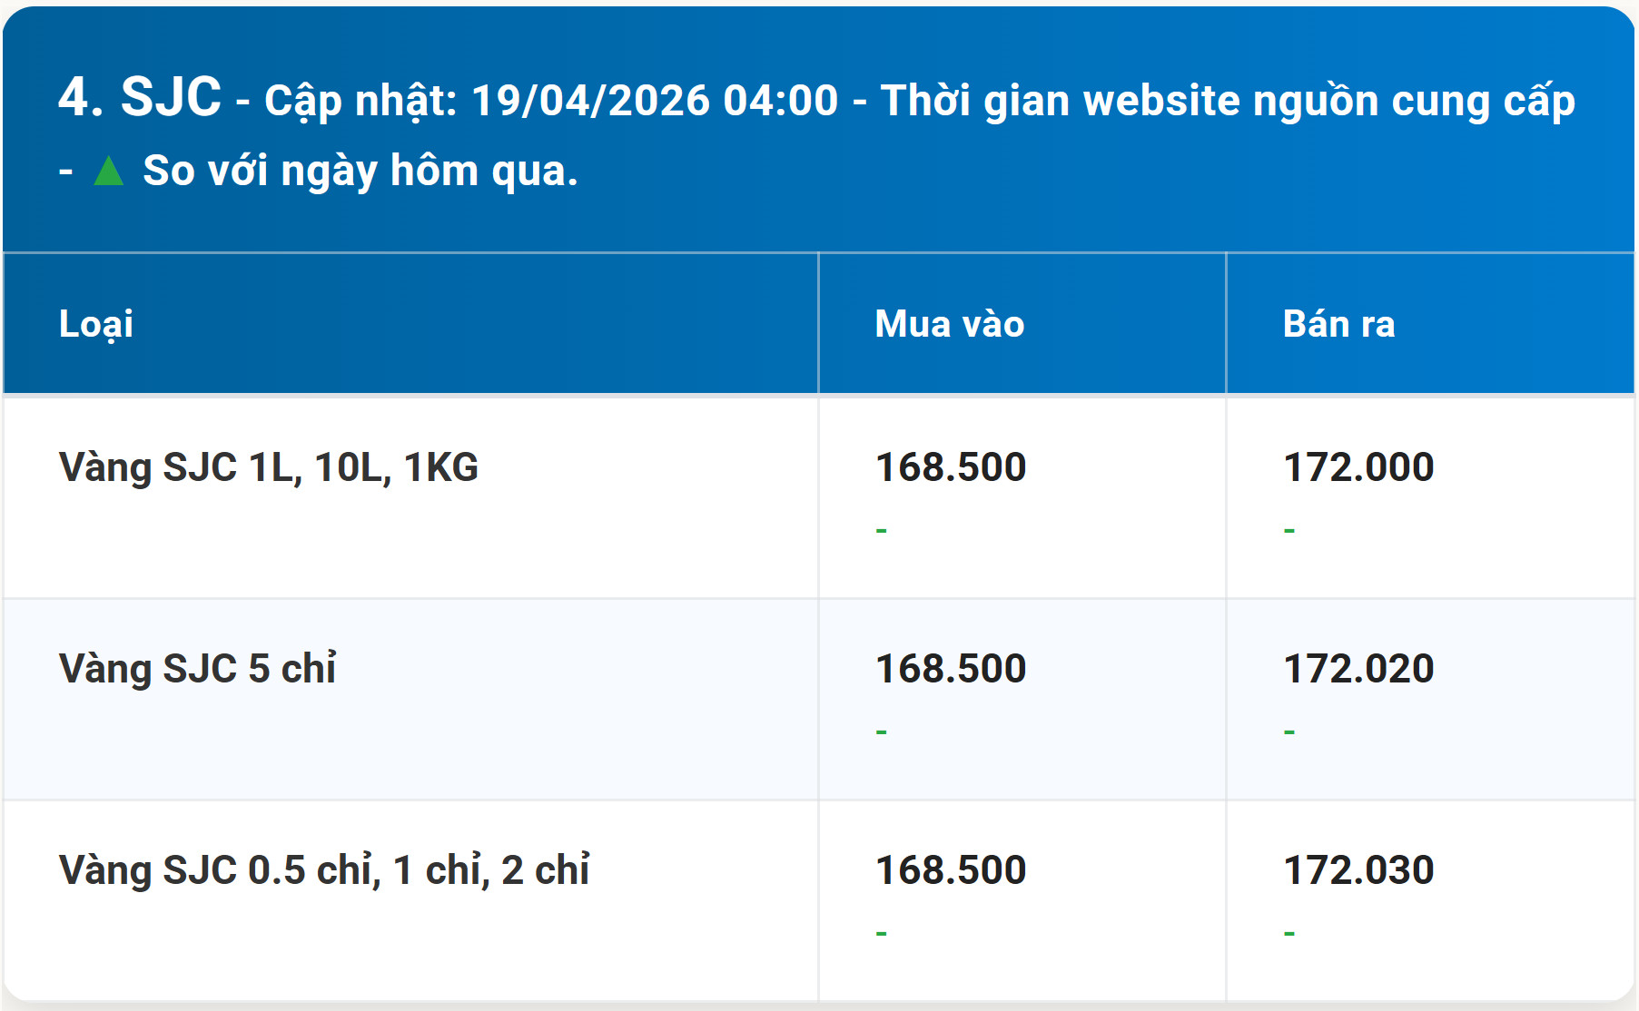Click sell price 172.030
This screenshot has width=1639, height=1011.
[x=1358, y=870]
